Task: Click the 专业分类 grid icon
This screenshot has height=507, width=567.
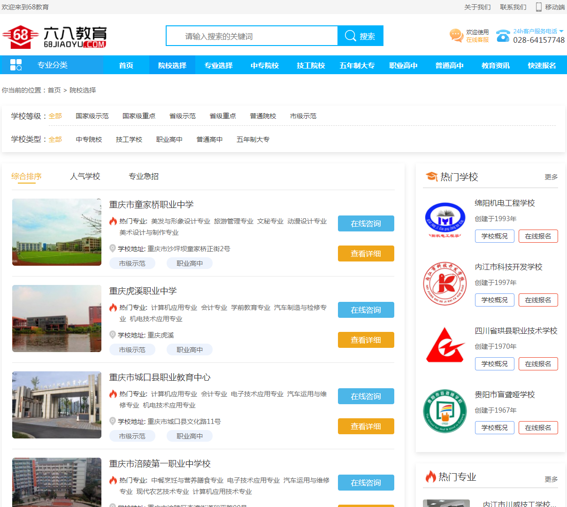Action: 16,65
